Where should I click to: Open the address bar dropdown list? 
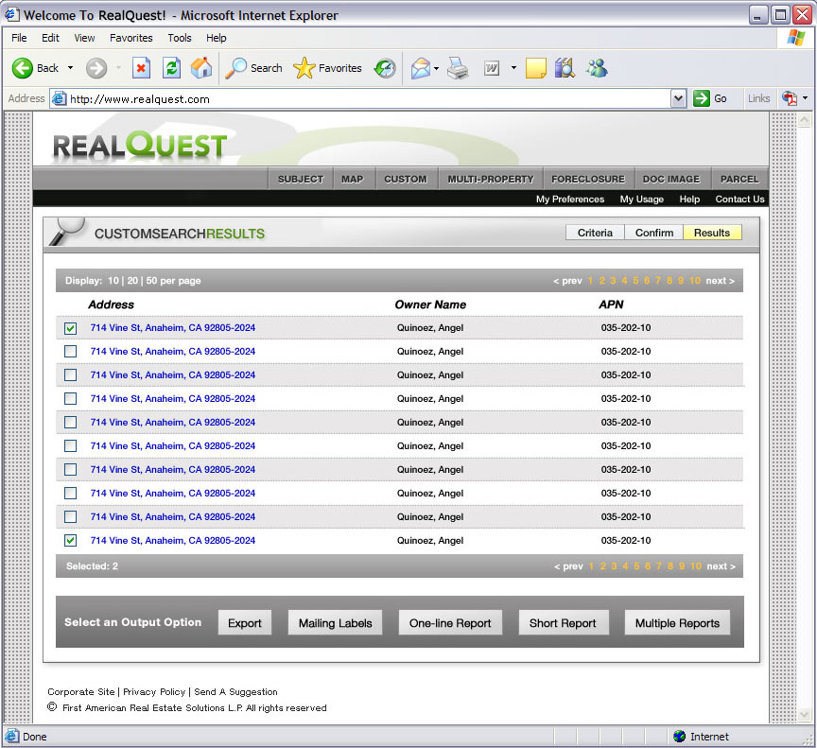pyautogui.click(x=678, y=98)
